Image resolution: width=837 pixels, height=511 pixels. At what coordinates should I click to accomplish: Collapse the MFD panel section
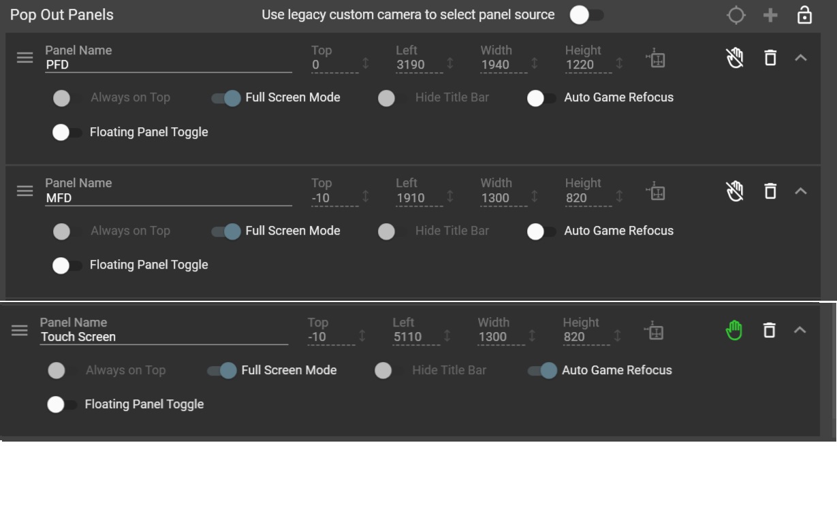[x=800, y=192]
